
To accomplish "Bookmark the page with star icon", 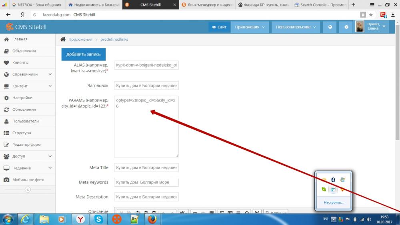I will coord(371,15).
